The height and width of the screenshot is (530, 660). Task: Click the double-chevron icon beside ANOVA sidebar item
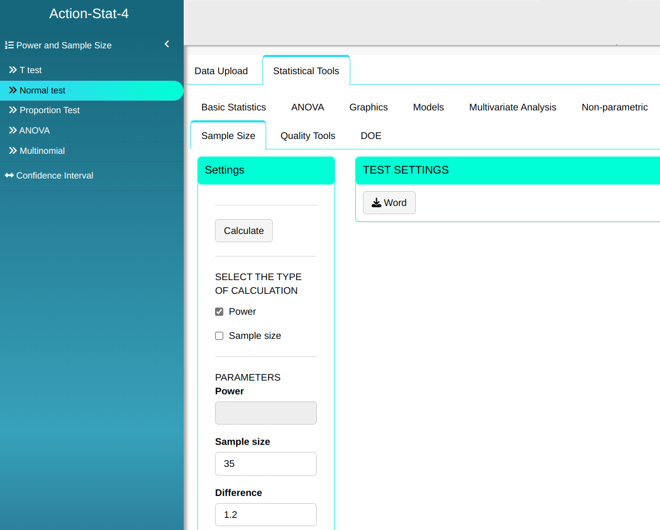(x=13, y=130)
